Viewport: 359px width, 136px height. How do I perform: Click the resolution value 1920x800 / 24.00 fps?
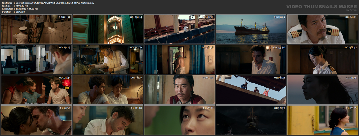pos(27,9)
